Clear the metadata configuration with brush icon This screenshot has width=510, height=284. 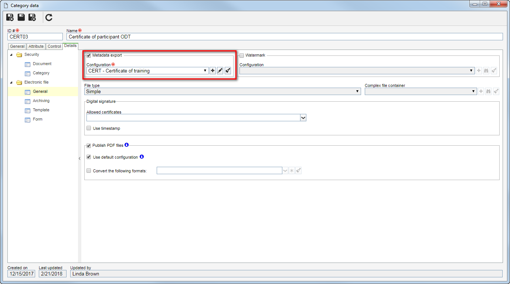(x=228, y=71)
